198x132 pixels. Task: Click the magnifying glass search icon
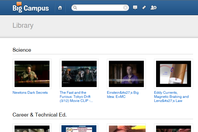[75, 8]
